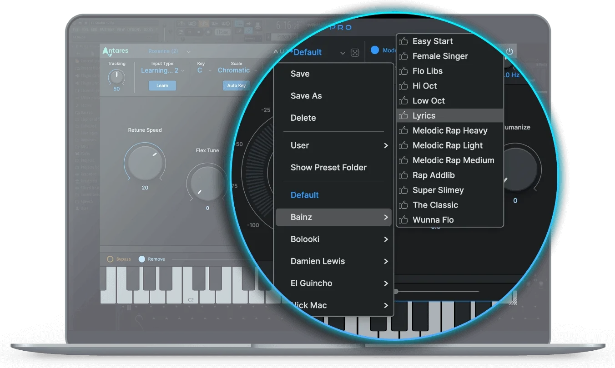This screenshot has width=615, height=368.
Task: Expand the Nick Mac submenu arrow
Action: 386,305
